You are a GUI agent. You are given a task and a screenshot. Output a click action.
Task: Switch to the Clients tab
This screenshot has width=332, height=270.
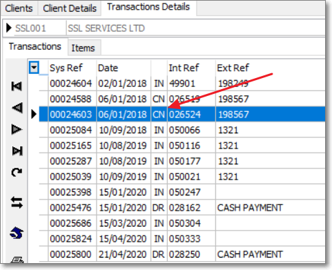pyautogui.click(x=19, y=8)
